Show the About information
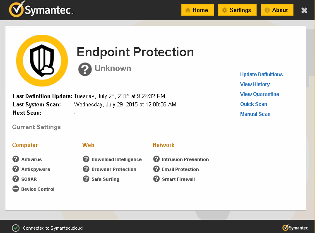Viewport: 315px width, 233px height. coord(277,10)
